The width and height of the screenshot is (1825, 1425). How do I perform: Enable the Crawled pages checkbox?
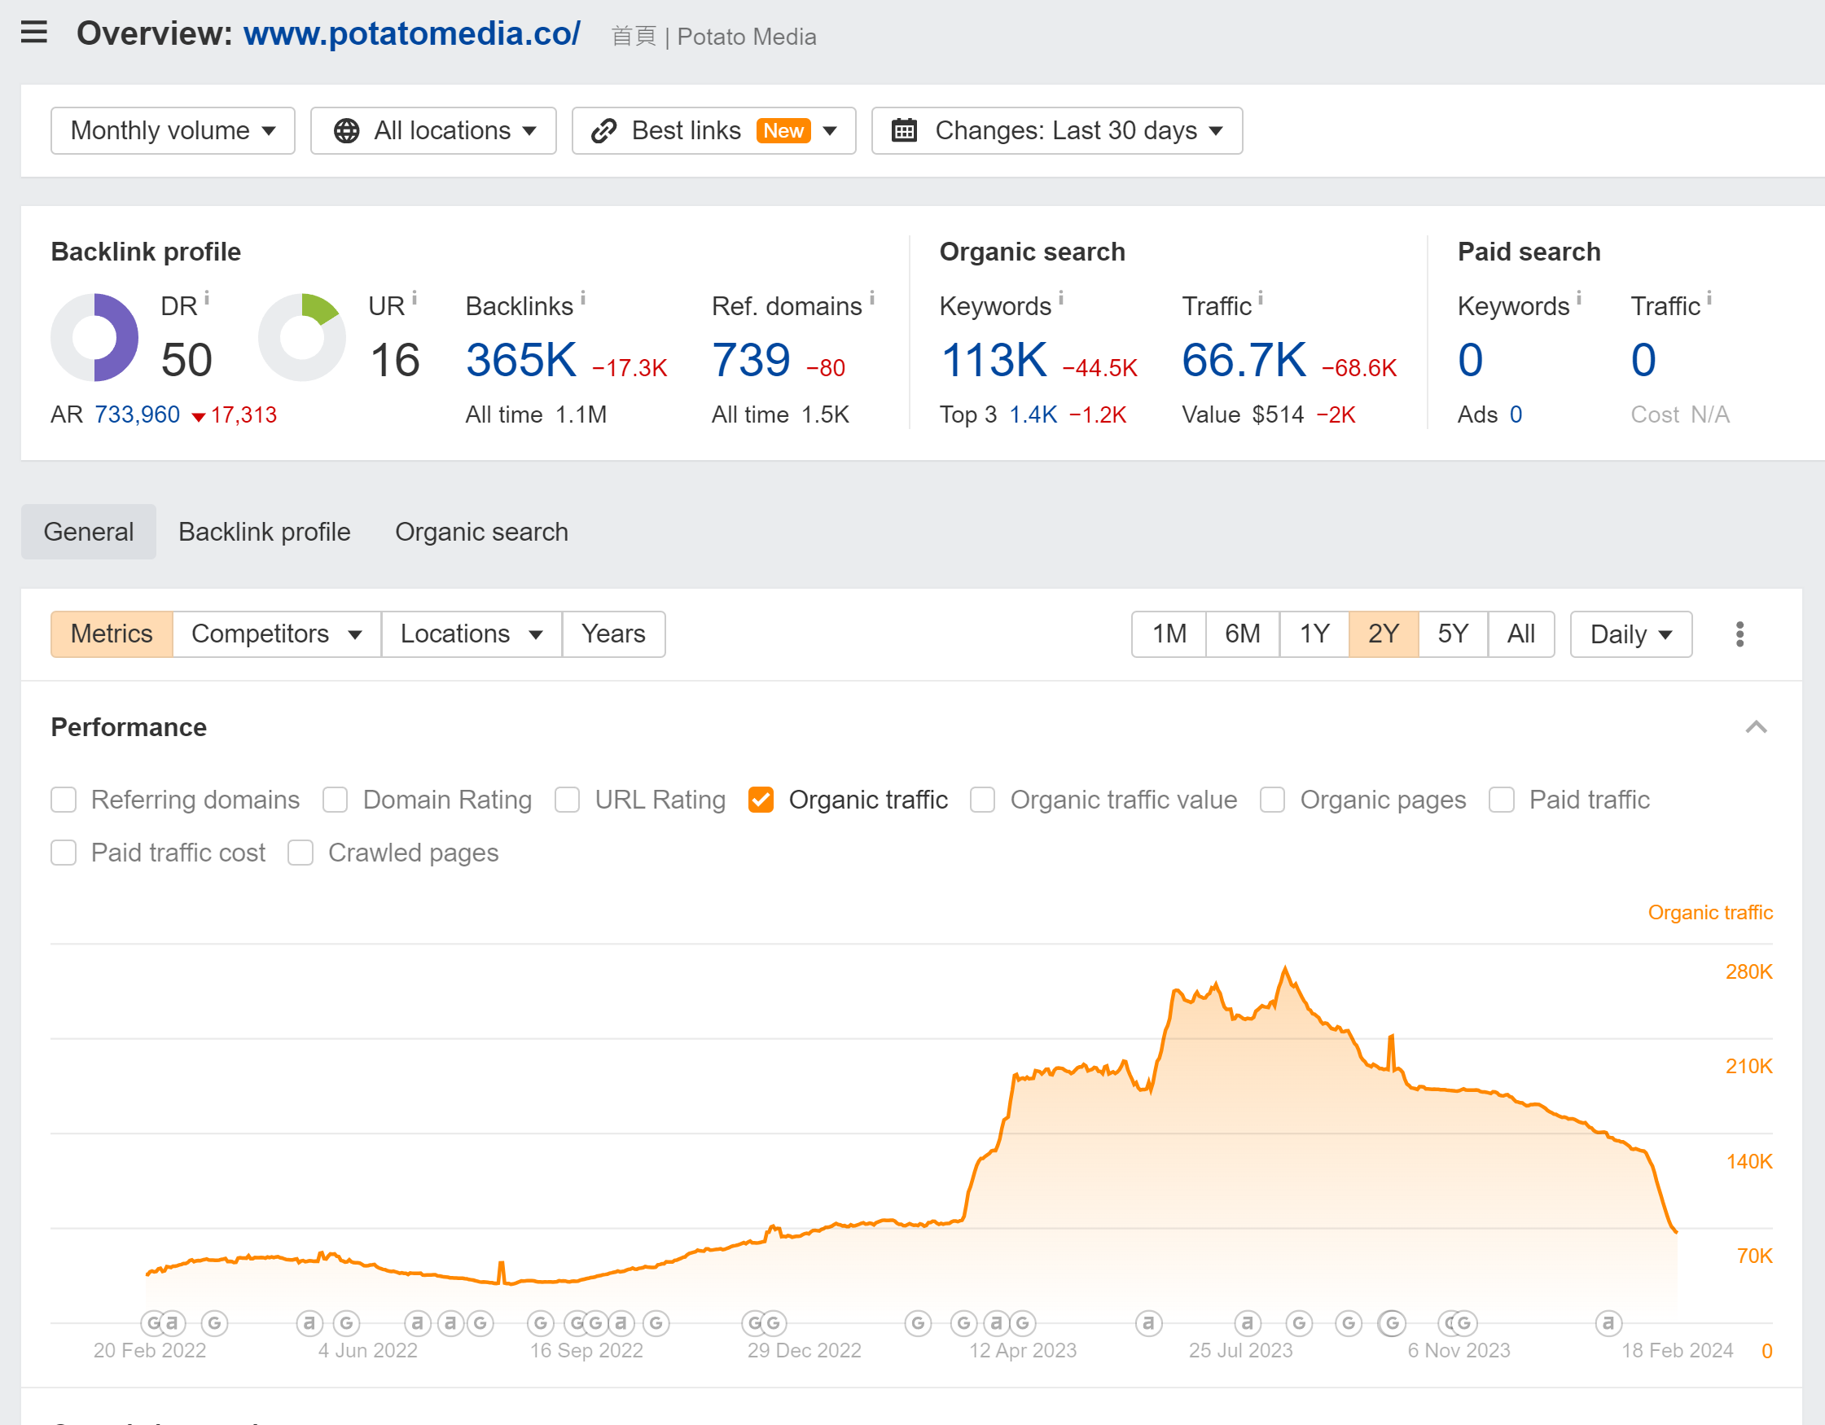(x=300, y=853)
